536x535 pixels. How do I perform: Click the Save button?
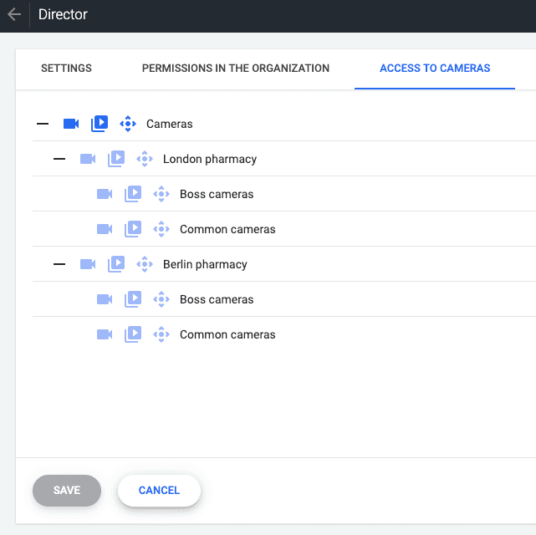tap(67, 491)
